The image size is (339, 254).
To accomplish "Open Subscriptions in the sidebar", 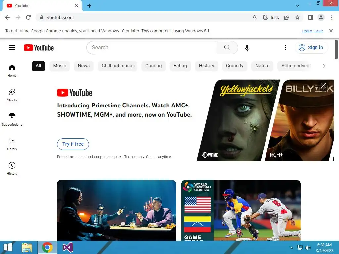I will tap(12, 119).
